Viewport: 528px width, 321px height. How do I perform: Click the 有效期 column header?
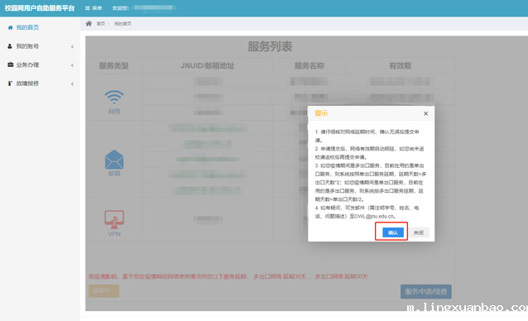click(400, 65)
